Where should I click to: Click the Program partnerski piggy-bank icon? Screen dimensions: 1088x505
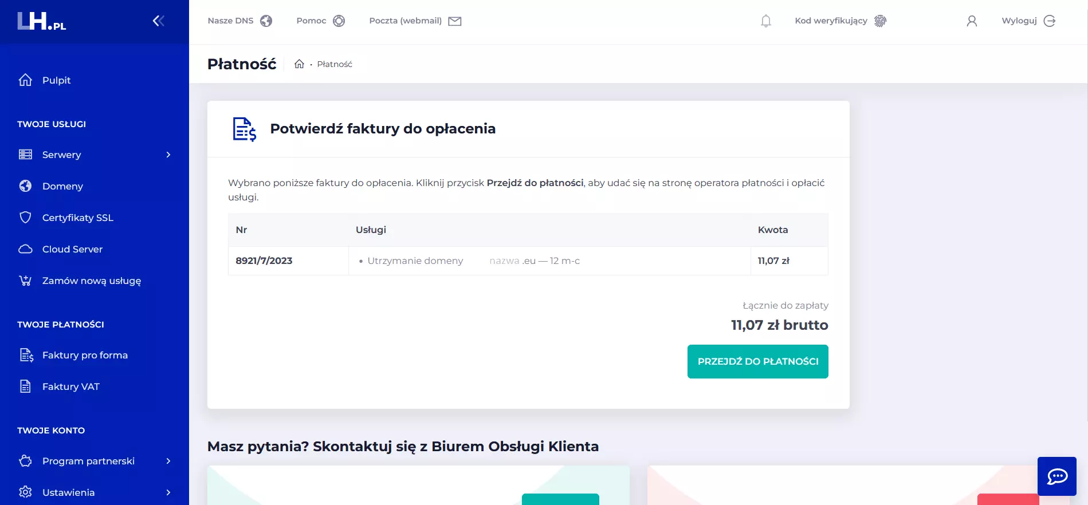click(25, 461)
